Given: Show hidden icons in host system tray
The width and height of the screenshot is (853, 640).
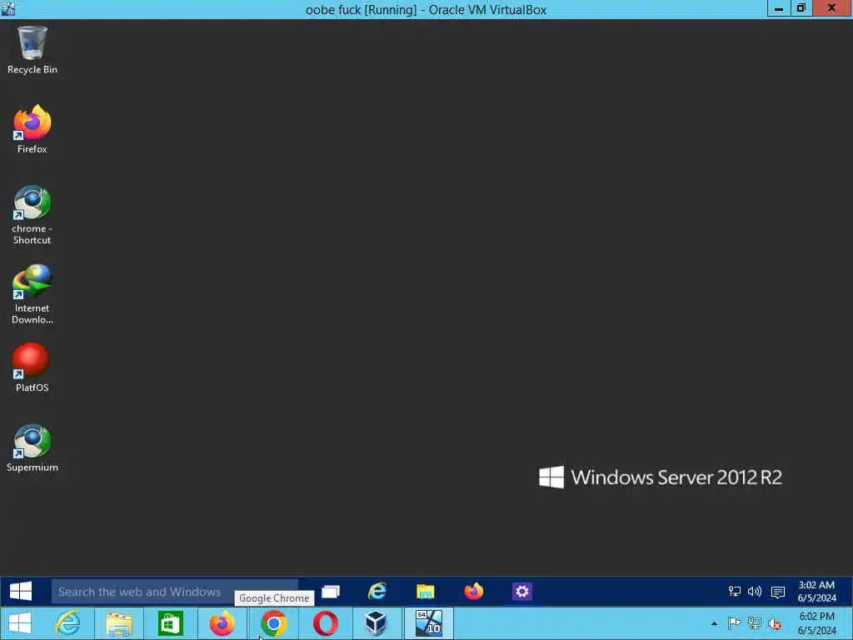Looking at the screenshot, I should click(714, 623).
